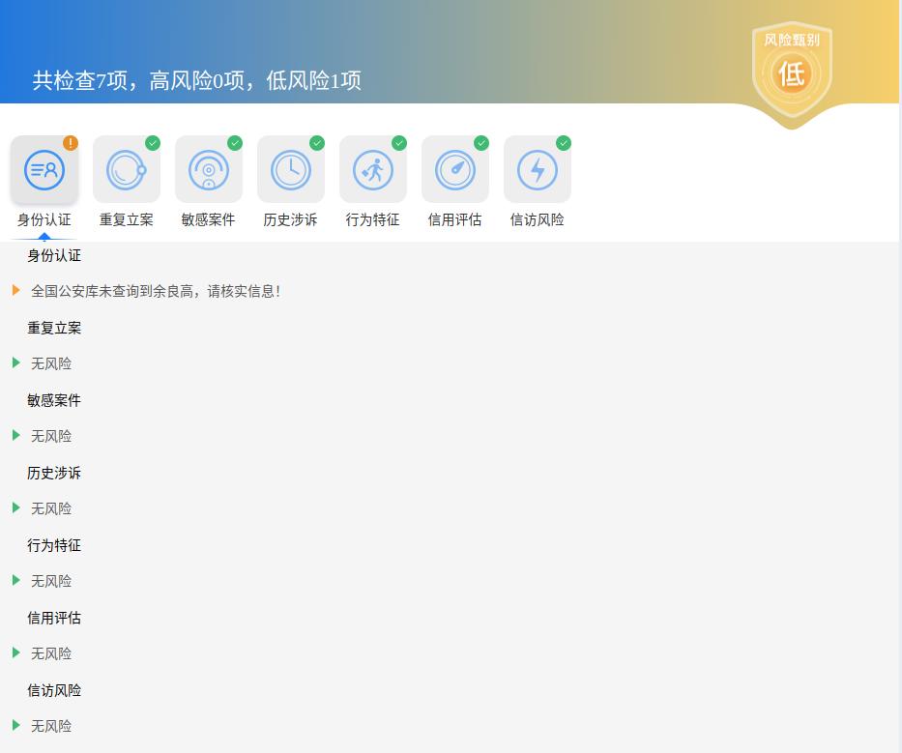The height and width of the screenshot is (753, 902).
Task: Open the 行为特征 running person icon
Action: 373,170
